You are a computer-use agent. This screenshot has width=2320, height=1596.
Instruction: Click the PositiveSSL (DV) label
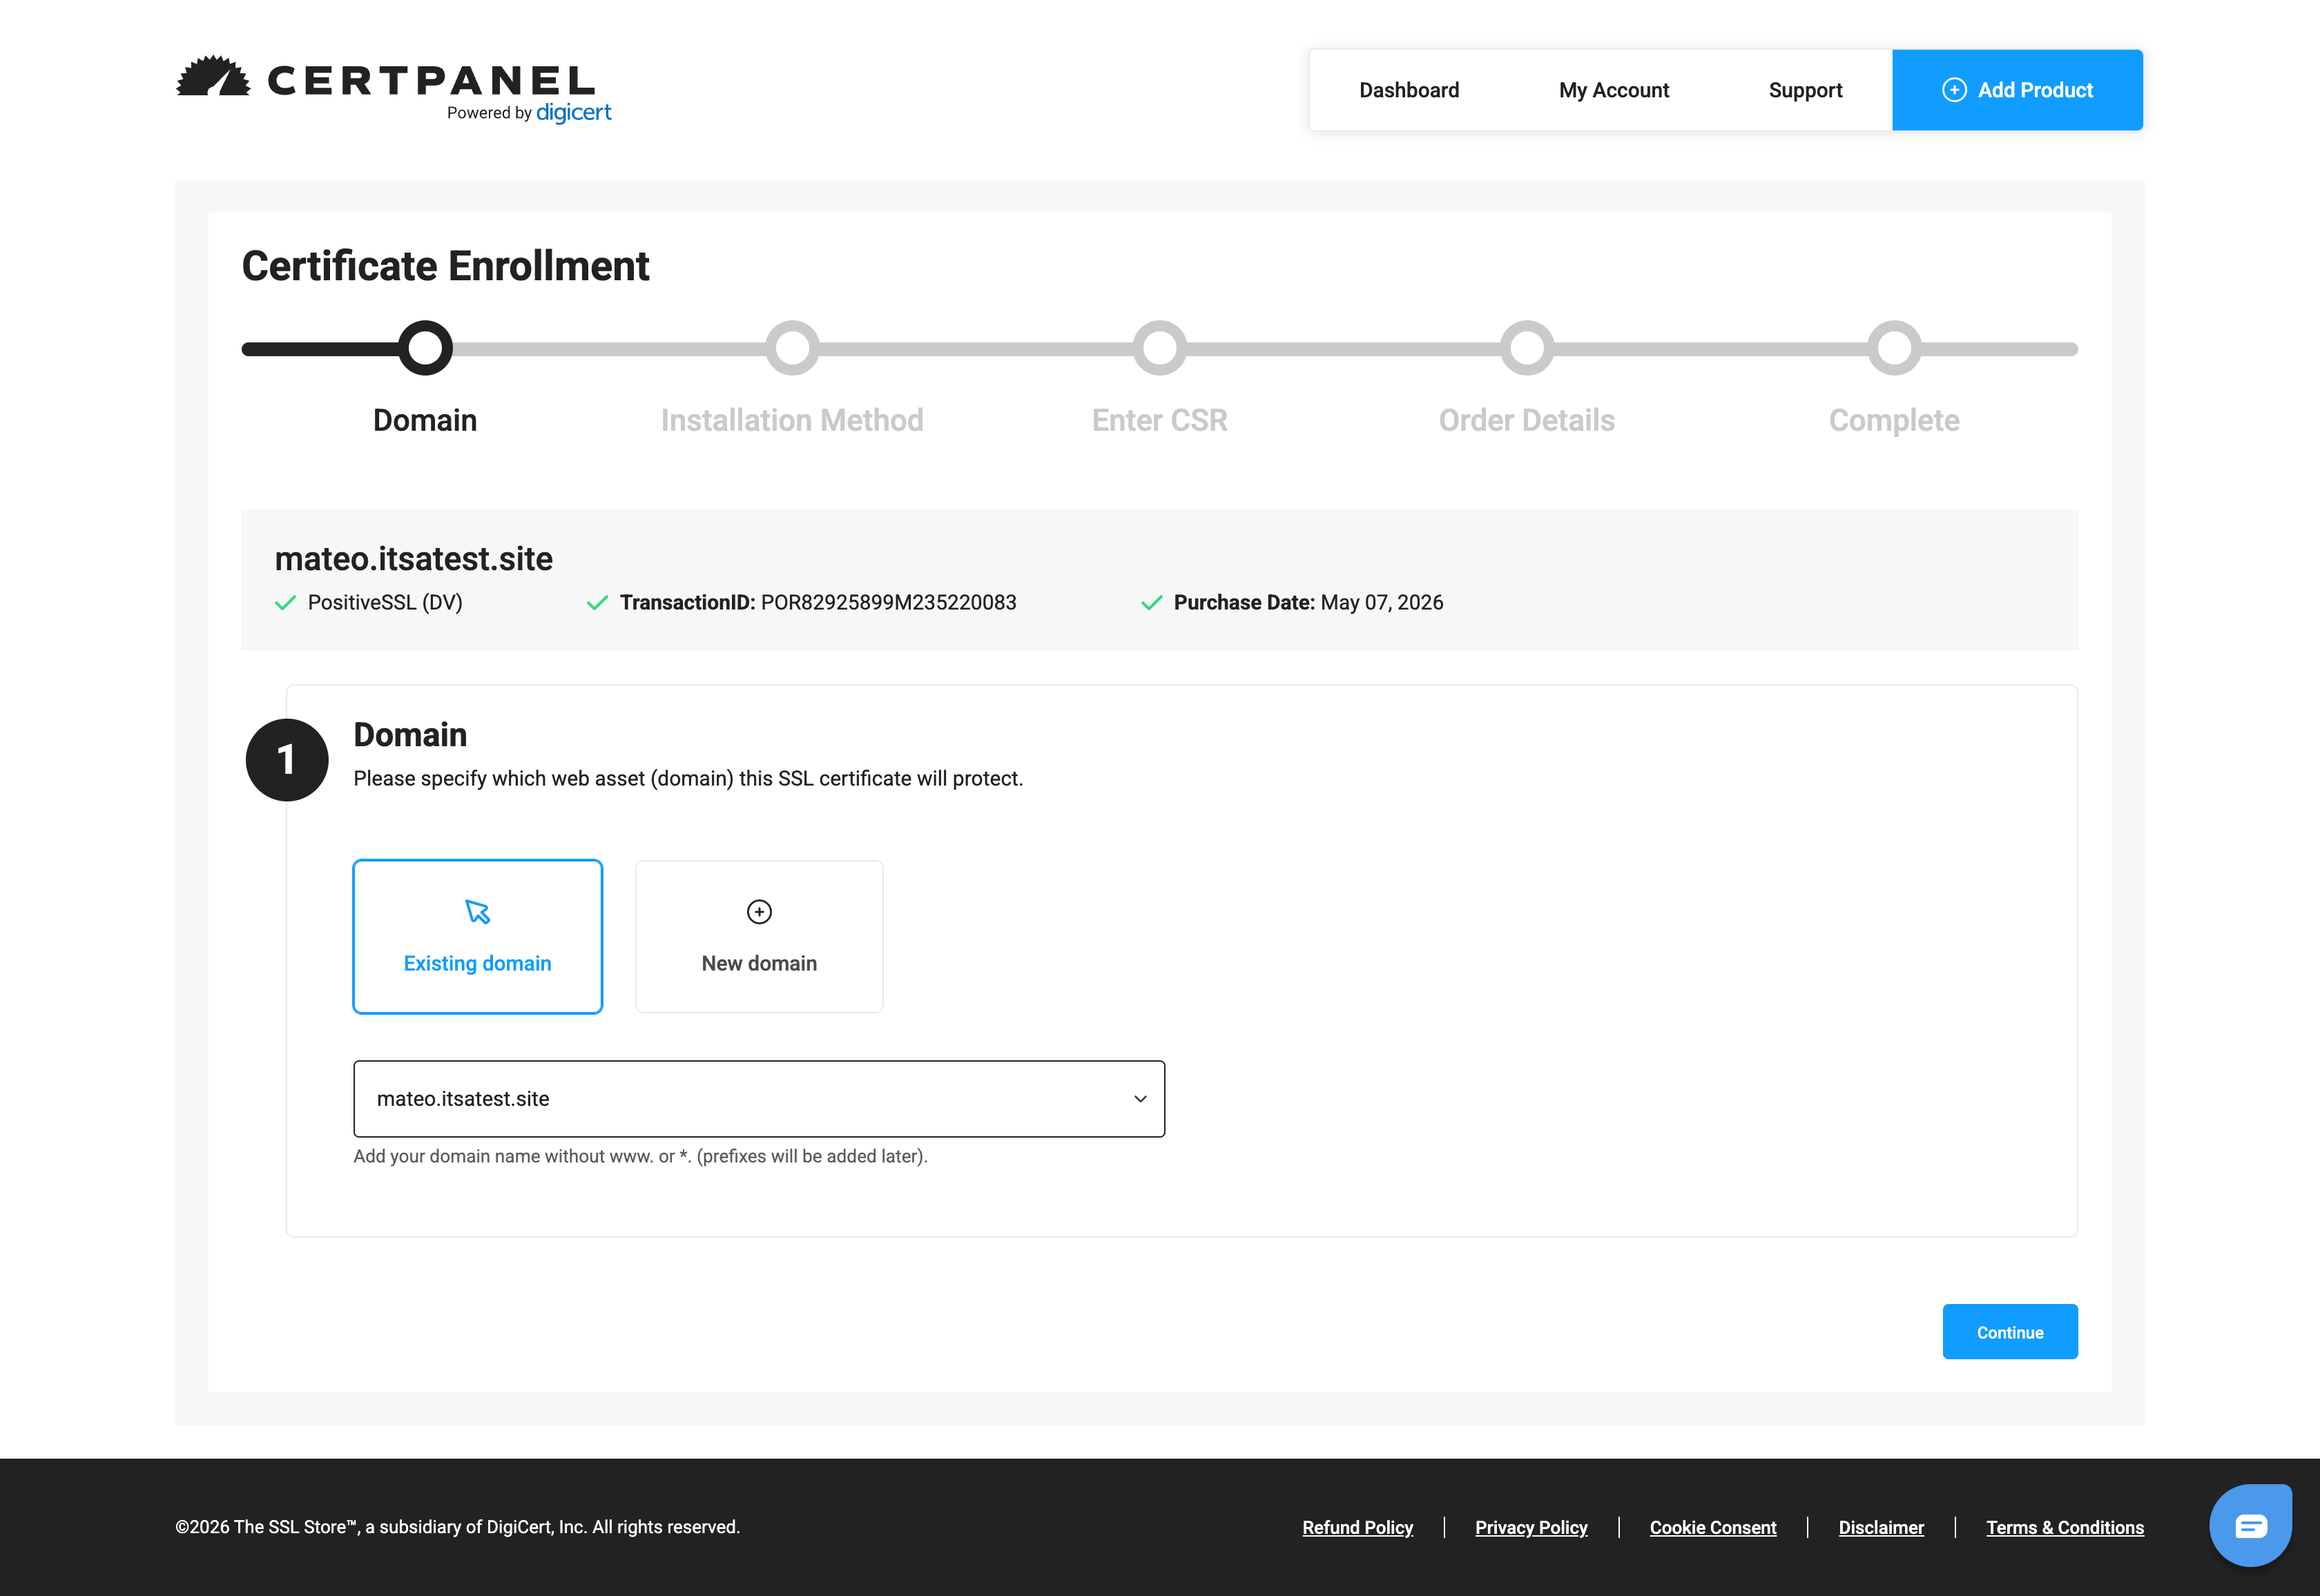[385, 603]
